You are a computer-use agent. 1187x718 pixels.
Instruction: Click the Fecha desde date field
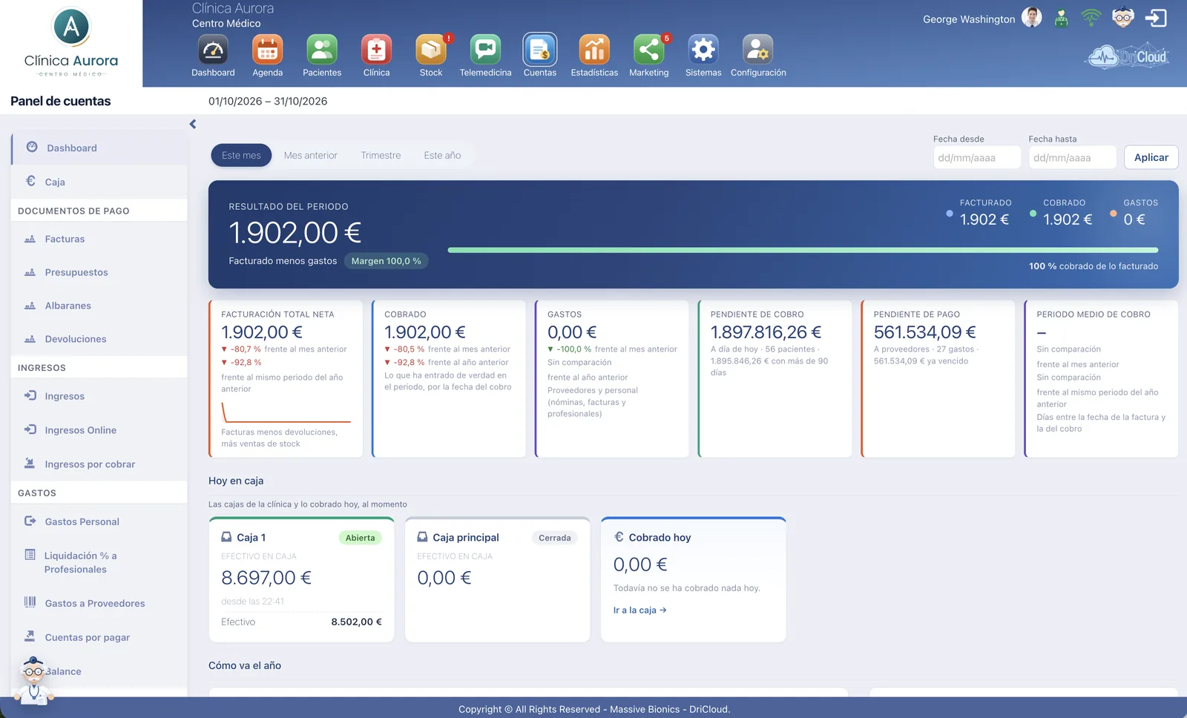(977, 157)
